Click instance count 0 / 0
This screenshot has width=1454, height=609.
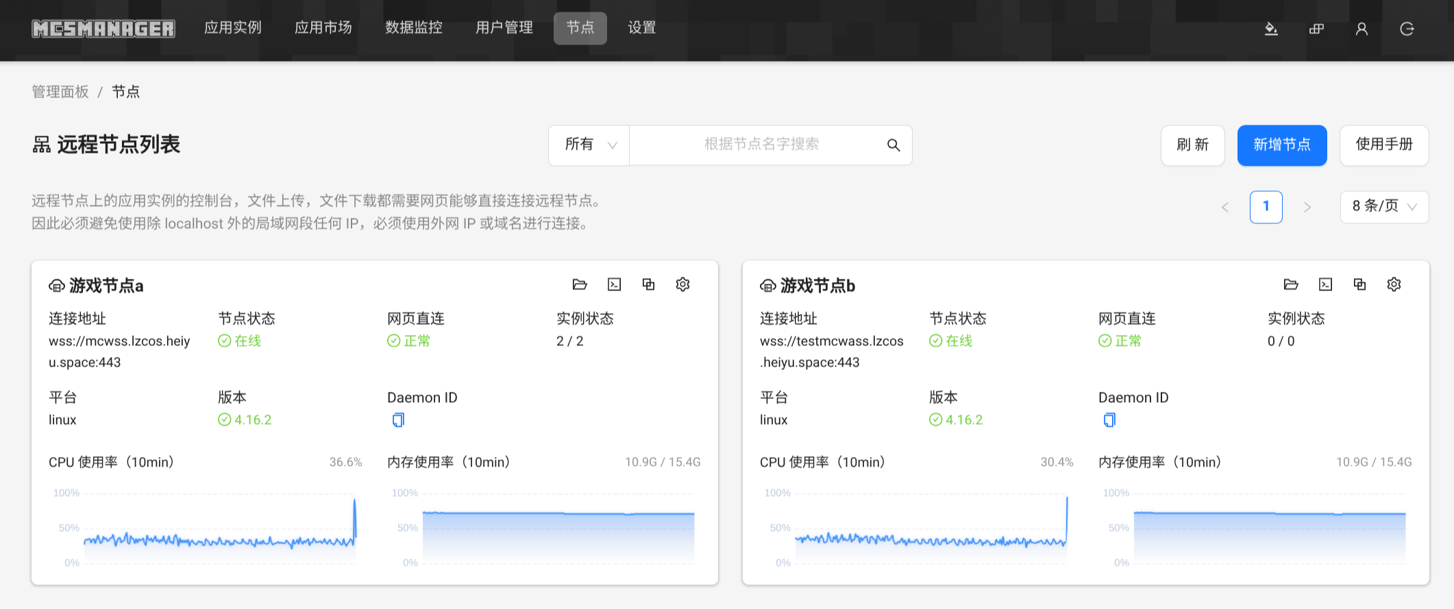point(1281,341)
